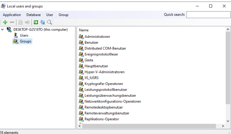The image size is (231, 134).
Task: Click the IIS_IUSRS group icon
Action: pos(81,78)
